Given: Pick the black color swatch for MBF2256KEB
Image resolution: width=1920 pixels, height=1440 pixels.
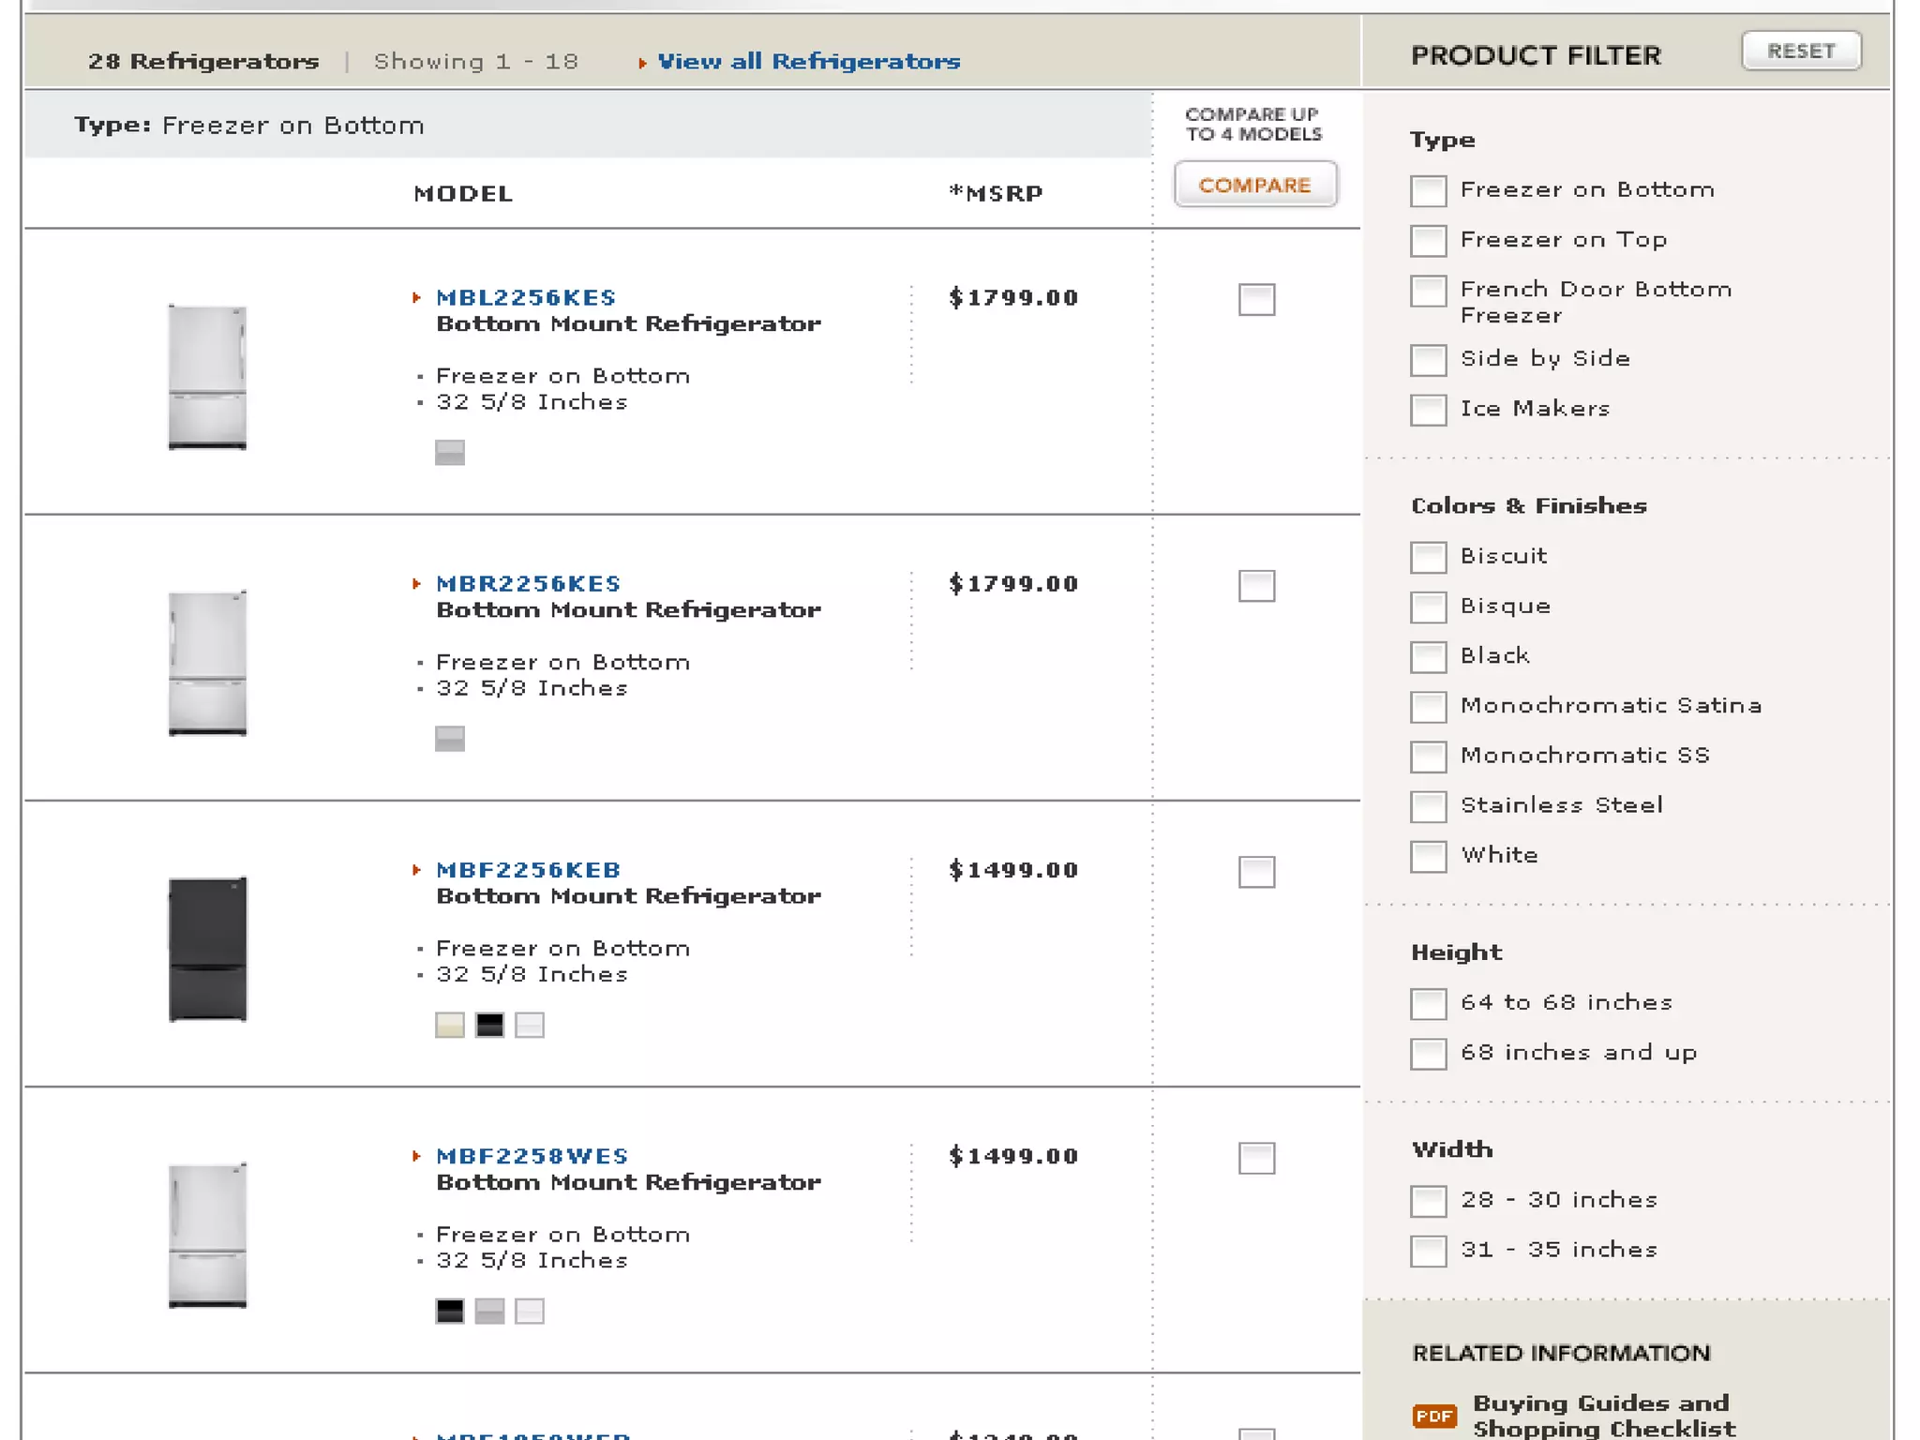Looking at the screenshot, I should pos(489,1025).
